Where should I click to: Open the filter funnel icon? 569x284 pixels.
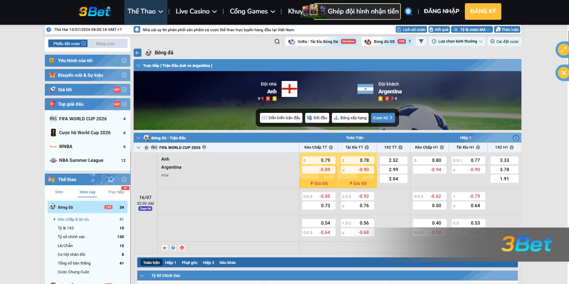coord(421,42)
